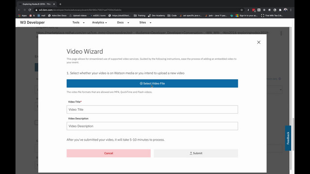
Task: Open the Gmail bookmark icon
Action: [x=31, y=15]
